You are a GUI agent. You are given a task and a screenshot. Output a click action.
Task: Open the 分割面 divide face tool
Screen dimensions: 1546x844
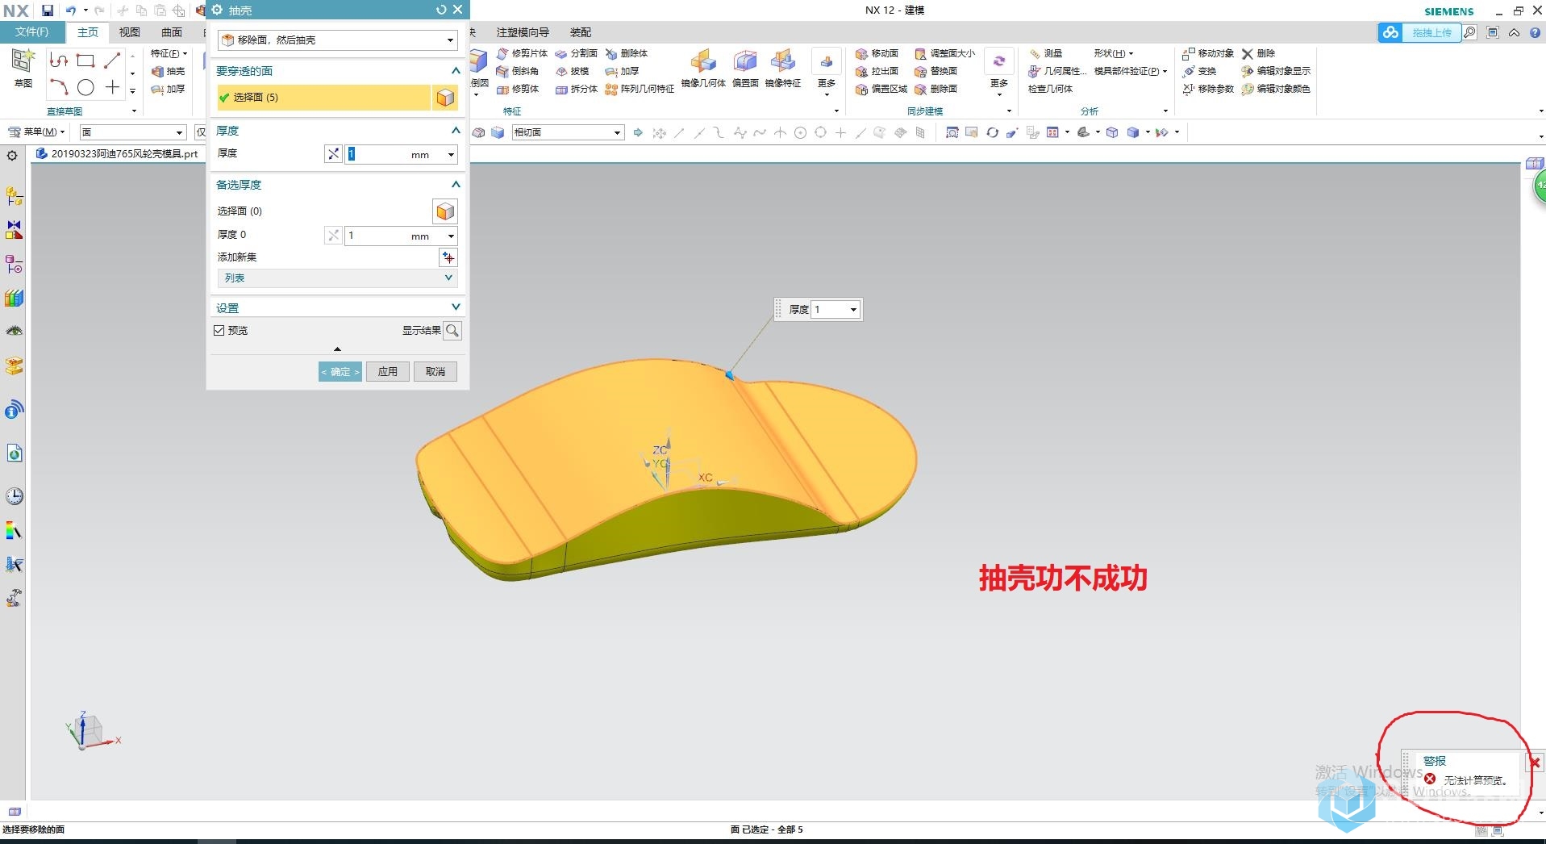tap(576, 53)
